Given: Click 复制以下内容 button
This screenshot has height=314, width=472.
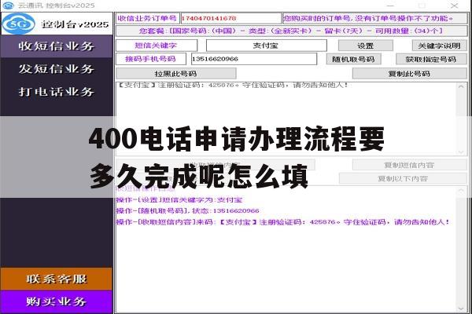Looking at the screenshot, I should click(403, 178).
